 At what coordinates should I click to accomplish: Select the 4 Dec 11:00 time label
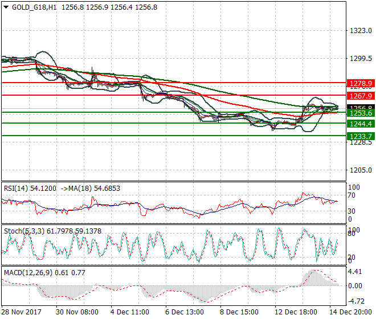[x=130, y=312]
